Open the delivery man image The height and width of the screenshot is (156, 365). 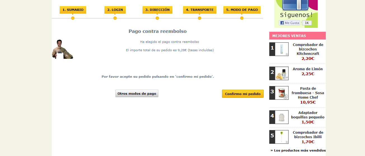pyautogui.click(x=62, y=49)
